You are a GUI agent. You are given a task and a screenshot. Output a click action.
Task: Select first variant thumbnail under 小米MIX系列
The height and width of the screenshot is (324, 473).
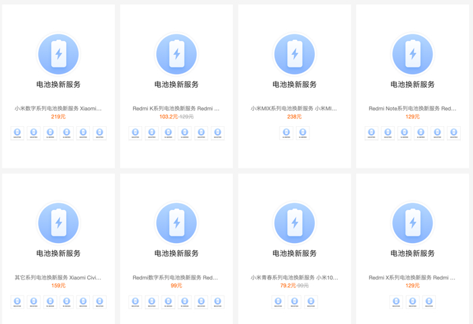(287, 133)
